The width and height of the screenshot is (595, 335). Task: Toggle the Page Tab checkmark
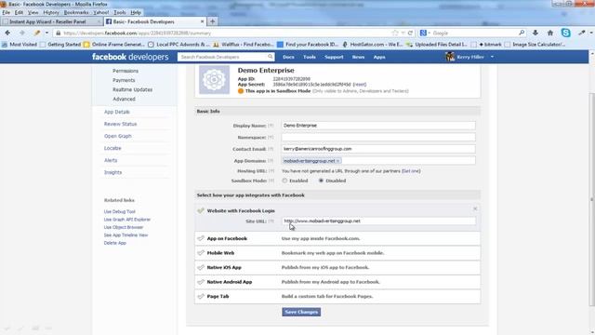(x=201, y=296)
